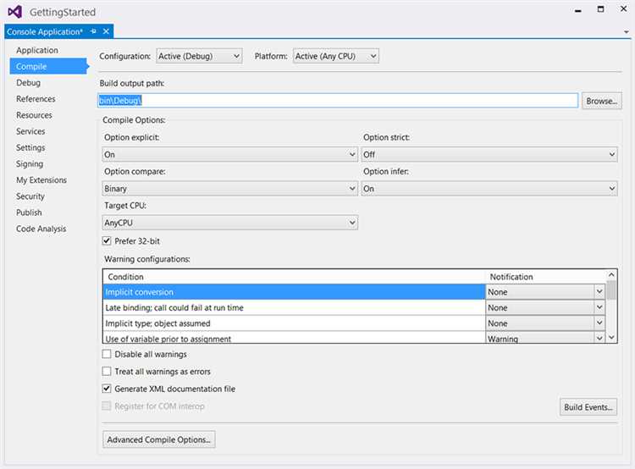Open the Publish page
This screenshot has width=635, height=469.
[29, 212]
